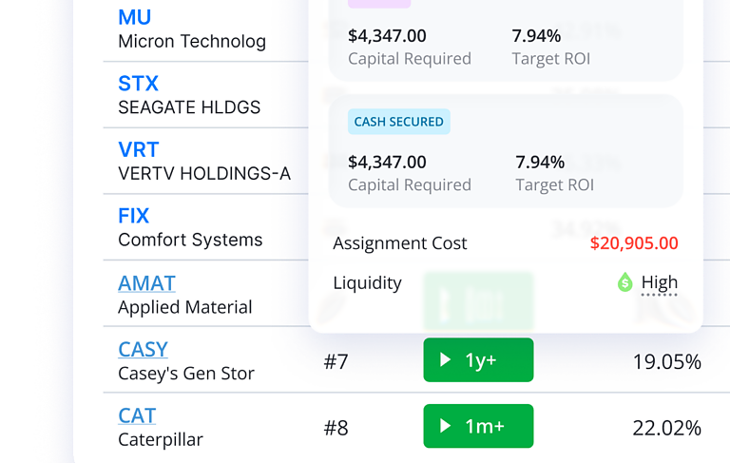Click the Casey's Gen Stor company name
The image size is (730, 463).
pyautogui.click(x=186, y=374)
